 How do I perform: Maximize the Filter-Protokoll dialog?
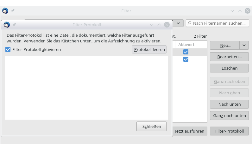click(x=159, y=25)
